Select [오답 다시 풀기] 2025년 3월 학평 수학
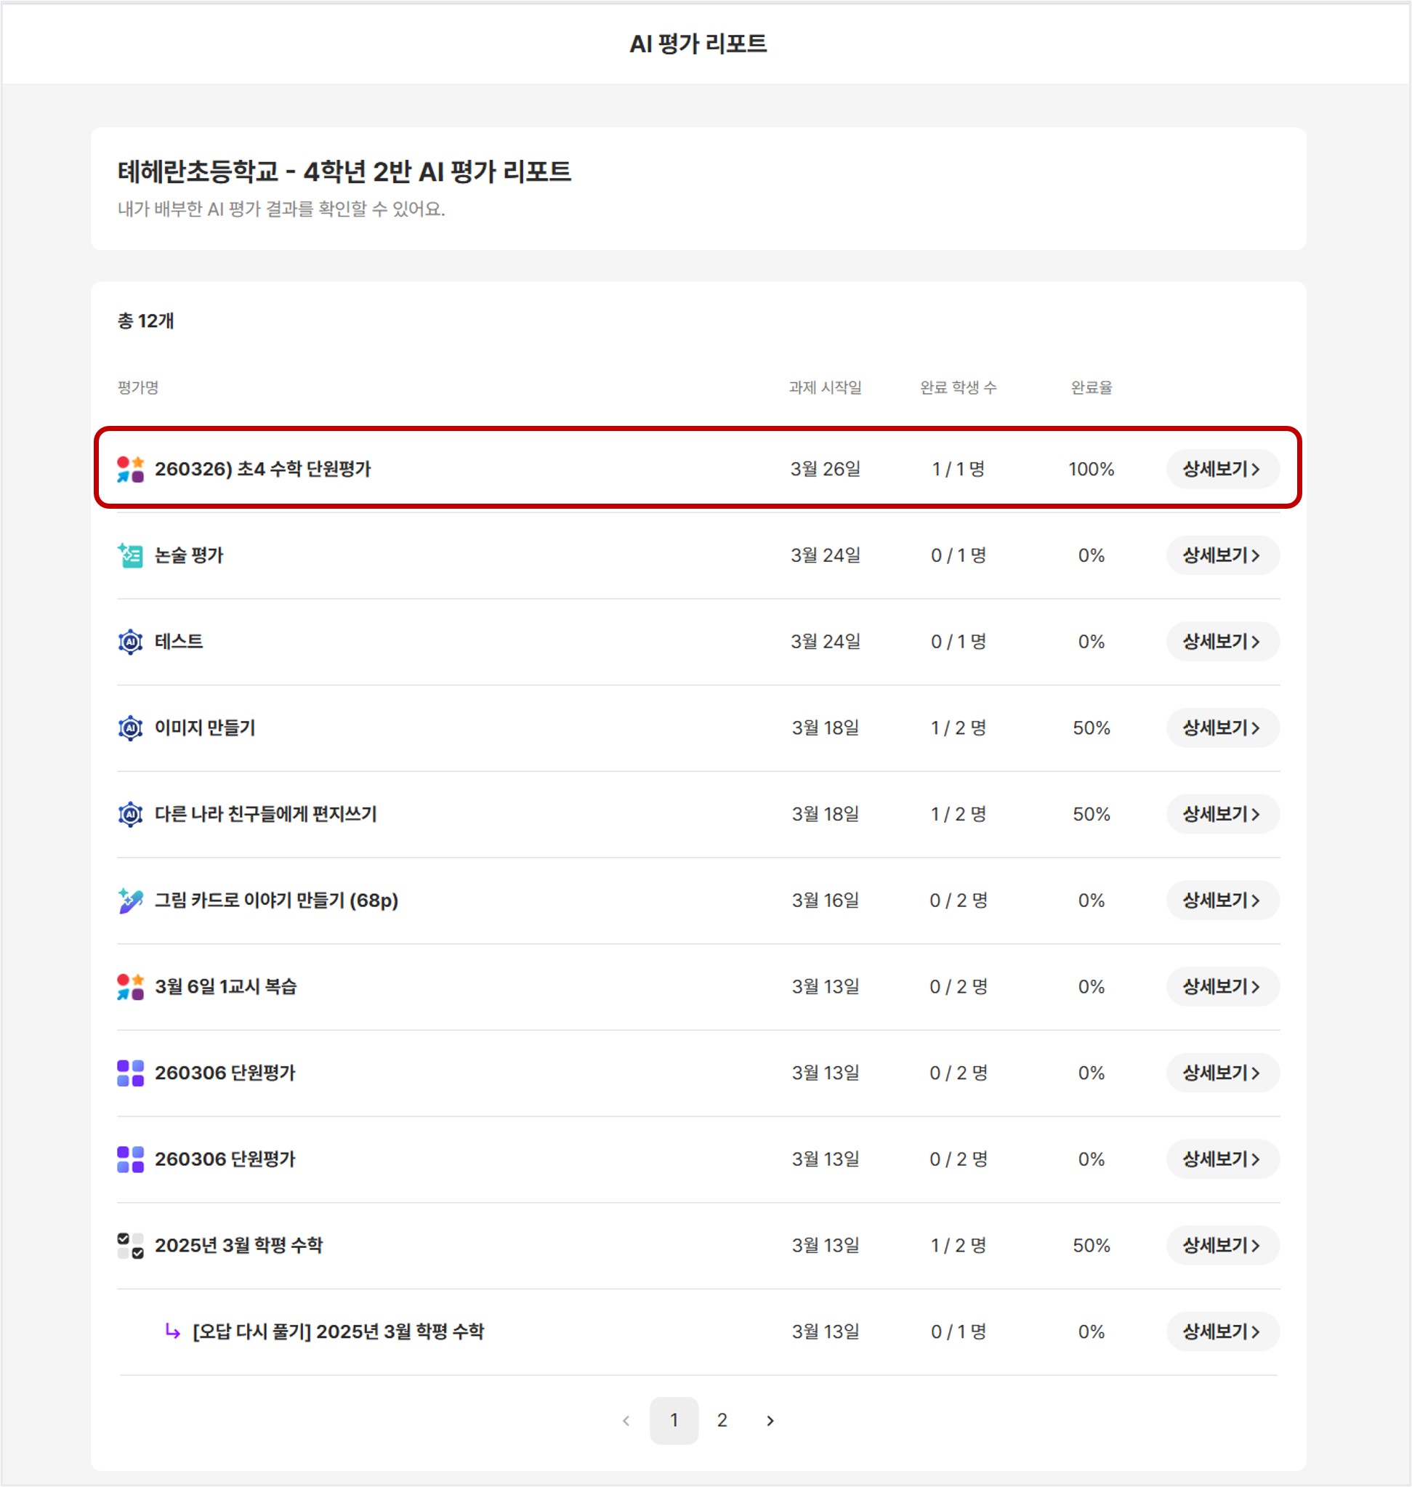 pyautogui.click(x=339, y=1332)
